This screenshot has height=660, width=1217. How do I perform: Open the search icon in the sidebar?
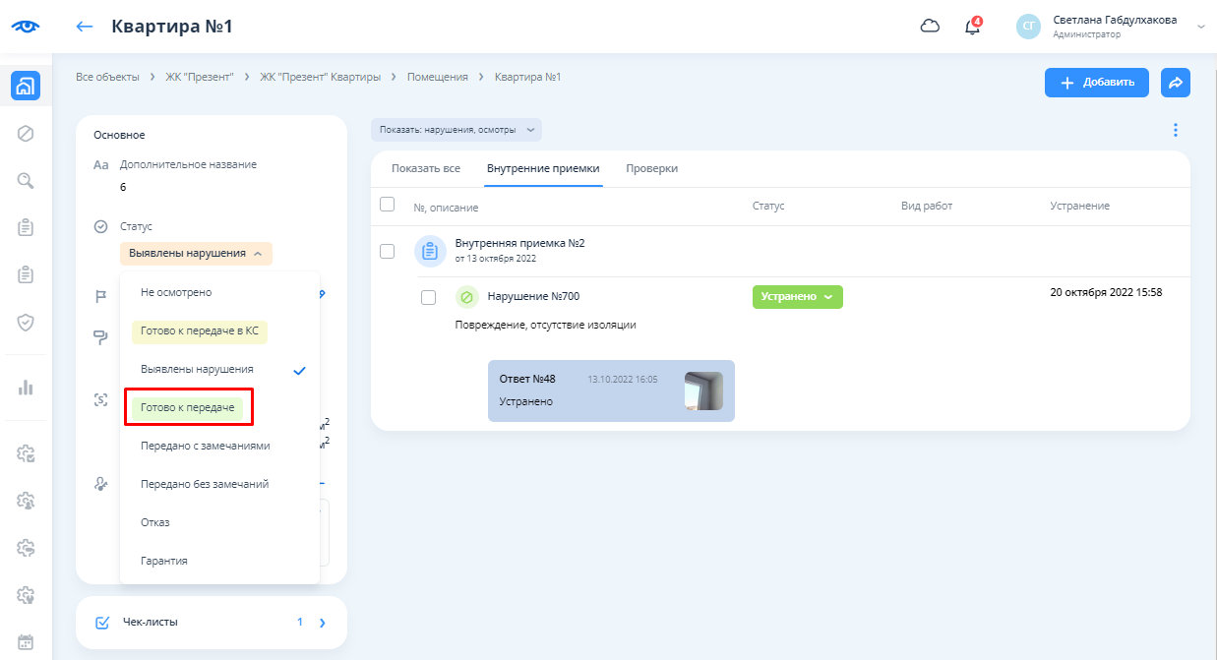click(26, 180)
